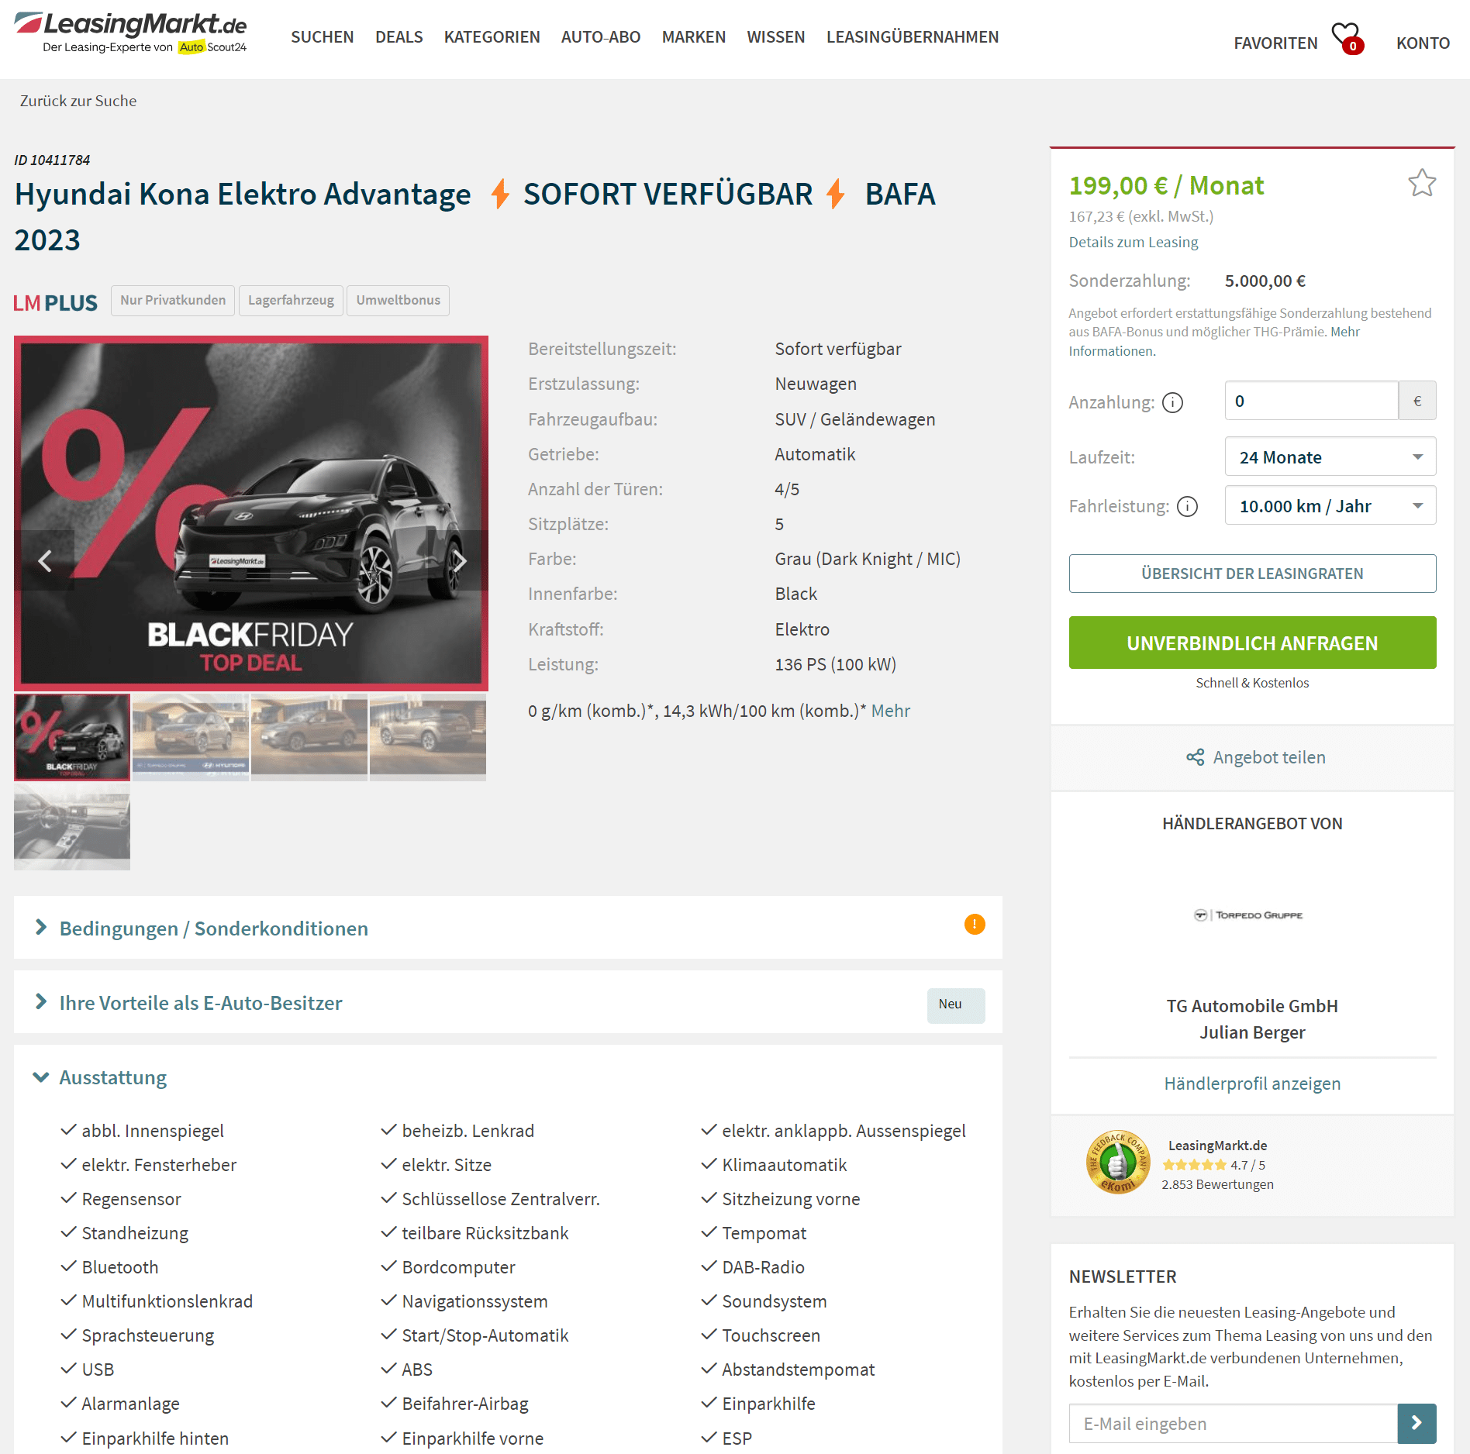This screenshot has height=1454, width=1470.
Task: Click the Fahrleistung info icon
Action: 1187,506
